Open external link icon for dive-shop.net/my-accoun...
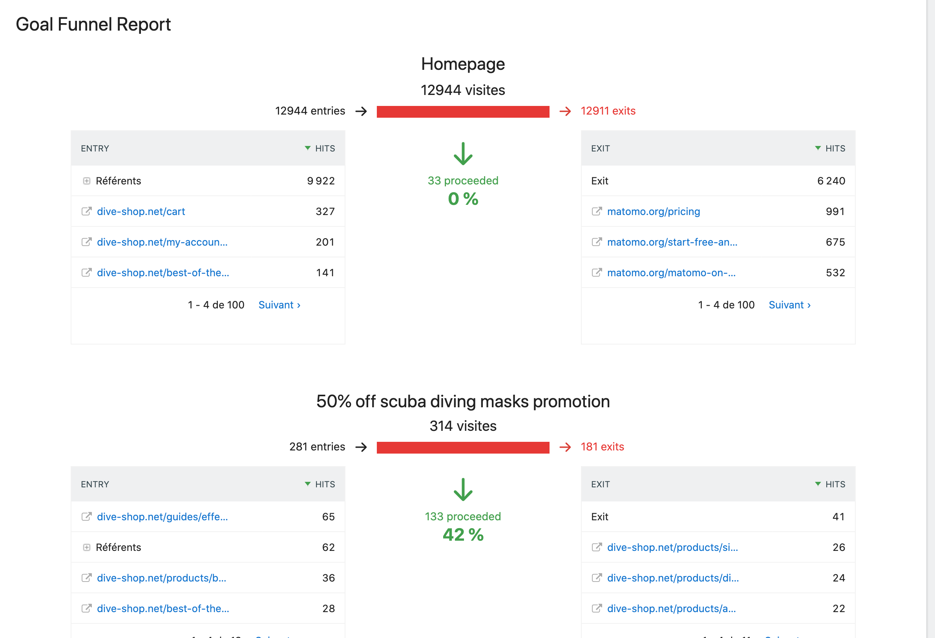This screenshot has height=638, width=935. pyautogui.click(x=86, y=242)
